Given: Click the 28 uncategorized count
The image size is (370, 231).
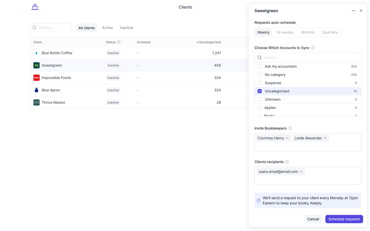Looking at the screenshot, I should 219,103.
